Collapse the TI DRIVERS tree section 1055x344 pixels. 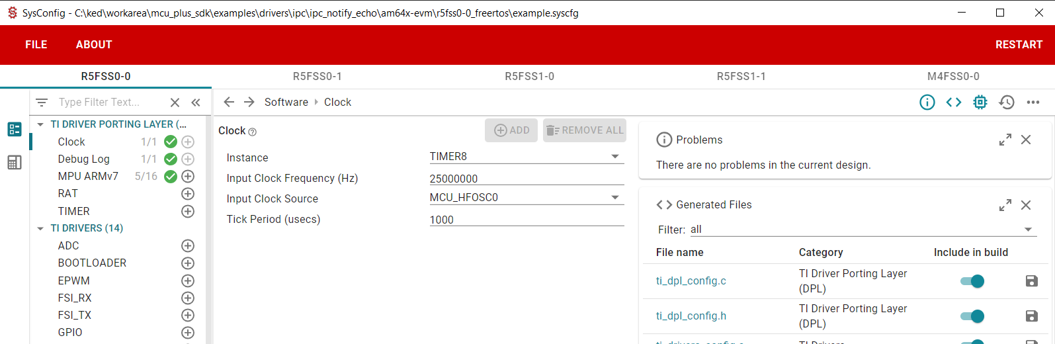(41, 228)
